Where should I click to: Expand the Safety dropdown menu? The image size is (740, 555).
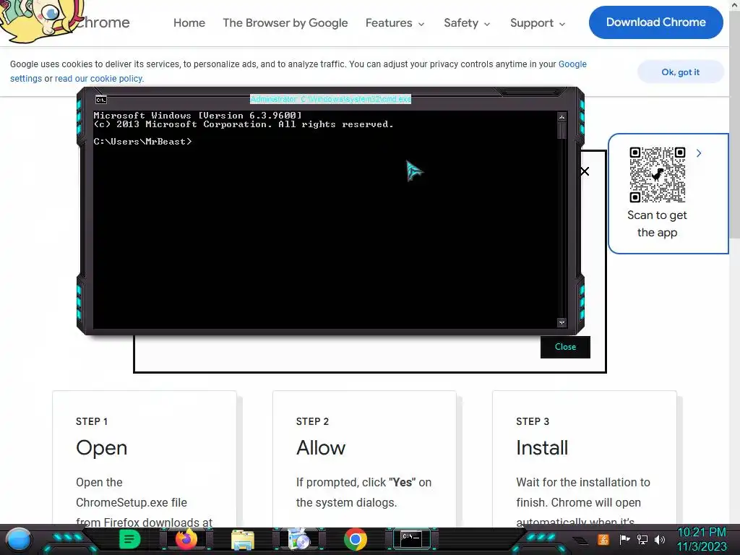click(467, 22)
